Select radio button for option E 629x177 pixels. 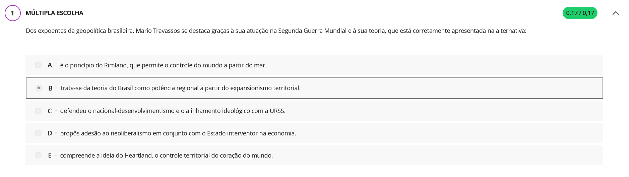tap(38, 155)
